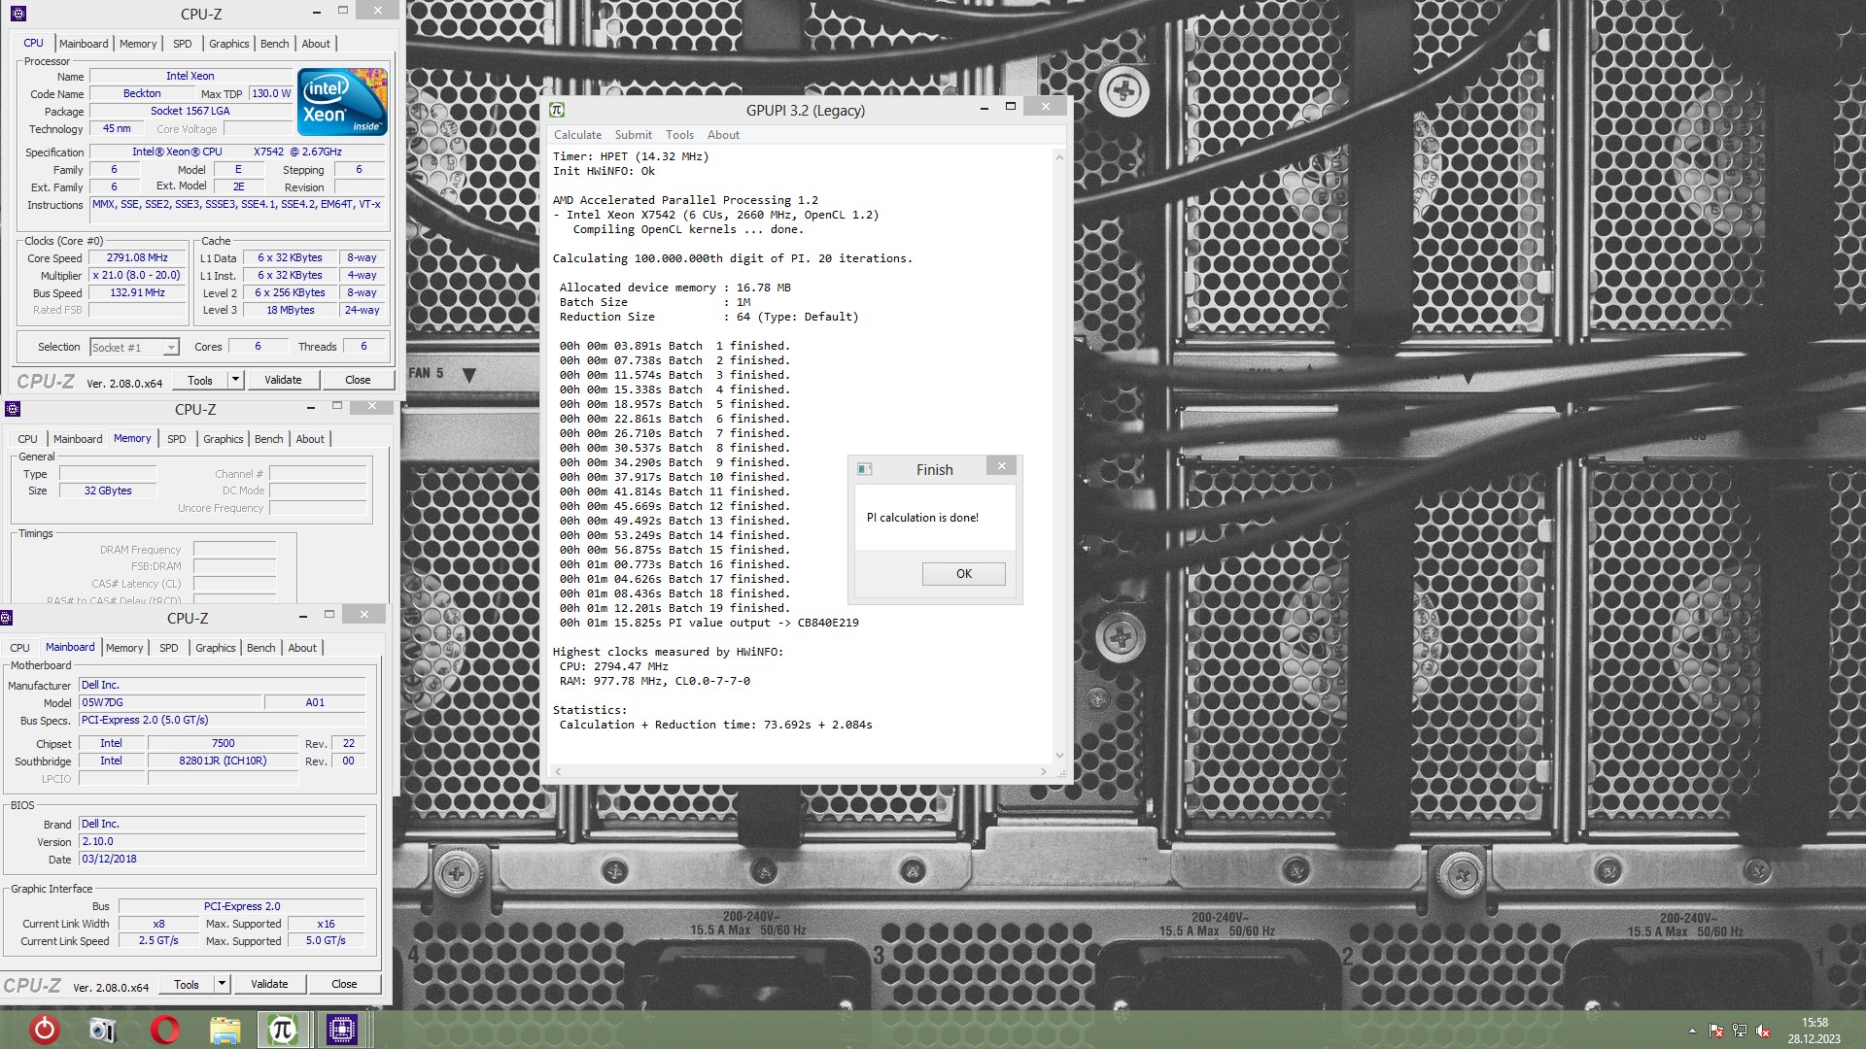Image resolution: width=1866 pixels, height=1049 pixels.
Task: Click Close button in top CPU-Z window
Action: [x=358, y=380]
